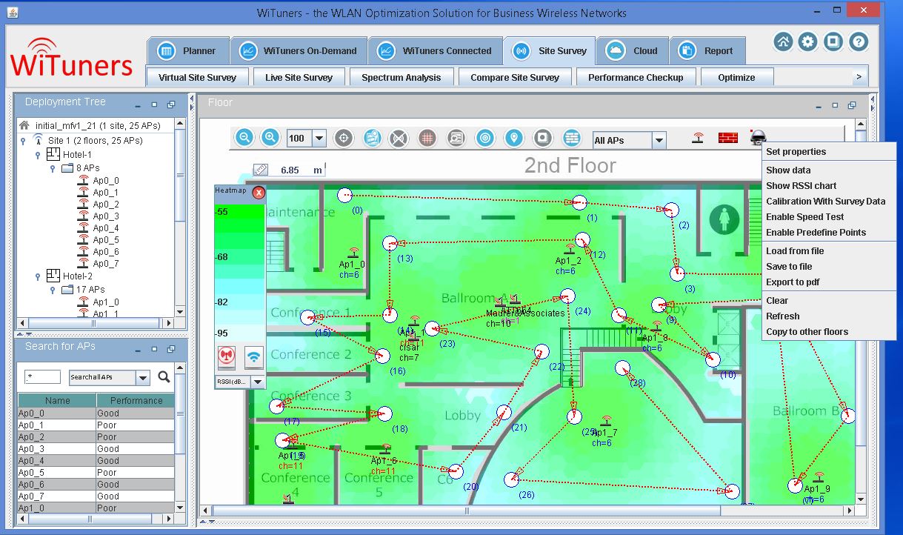Switch to the WiTuners On-Demand tab
Screen dimensions: 903x535
click(299, 51)
